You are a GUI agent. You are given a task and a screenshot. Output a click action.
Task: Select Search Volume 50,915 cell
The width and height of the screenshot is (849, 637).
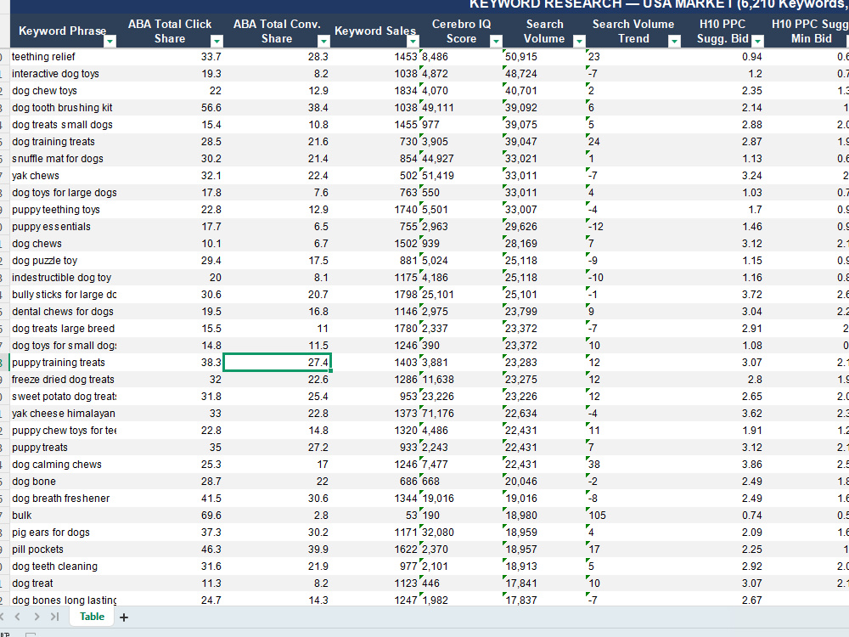545,56
